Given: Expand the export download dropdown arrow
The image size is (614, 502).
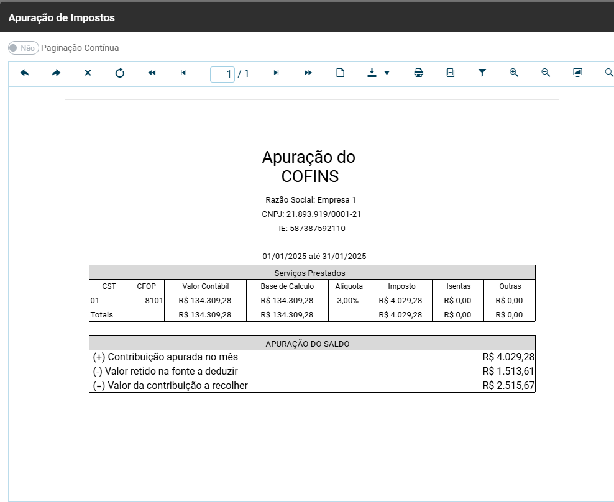Looking at the screenshot, I should (387, 73).
